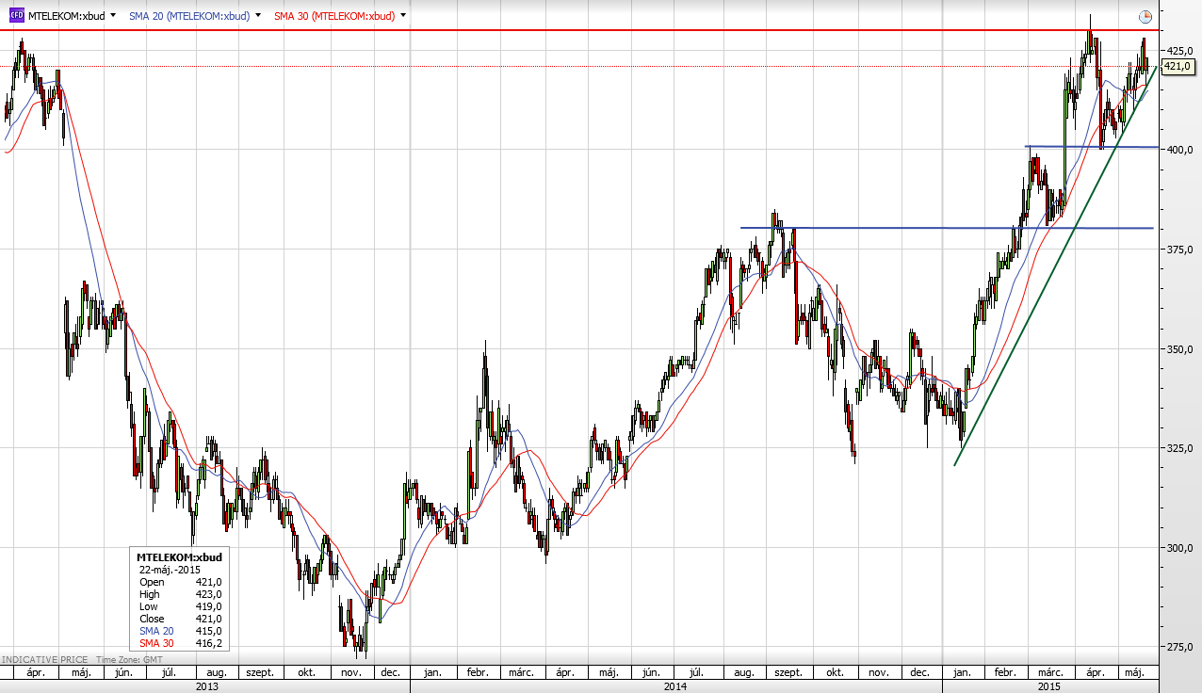Click the 421,0 current price tag

pos(1178,67)
